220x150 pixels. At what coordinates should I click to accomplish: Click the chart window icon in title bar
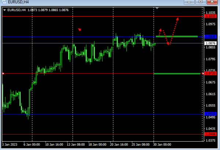(4, 2)
